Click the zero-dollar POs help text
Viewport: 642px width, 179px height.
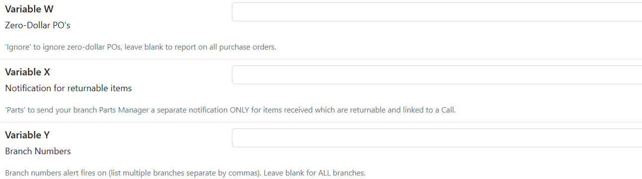[141, 48]
